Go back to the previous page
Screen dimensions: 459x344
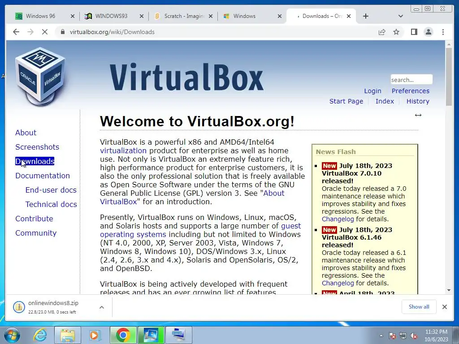pyautogui.click(x=16, y=32)
